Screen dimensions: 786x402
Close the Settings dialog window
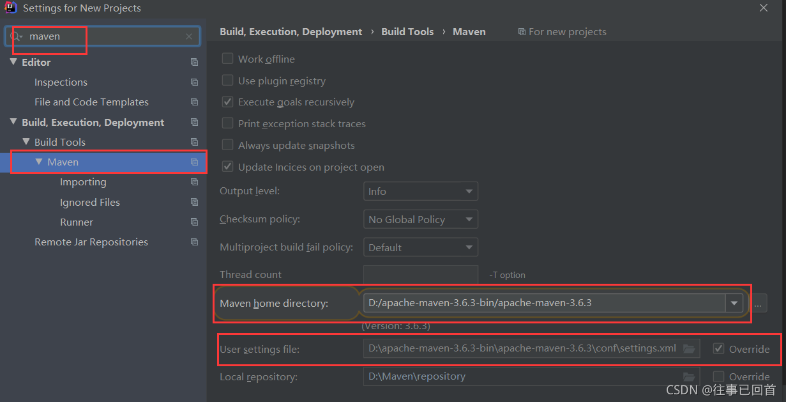tap(764, 8)
